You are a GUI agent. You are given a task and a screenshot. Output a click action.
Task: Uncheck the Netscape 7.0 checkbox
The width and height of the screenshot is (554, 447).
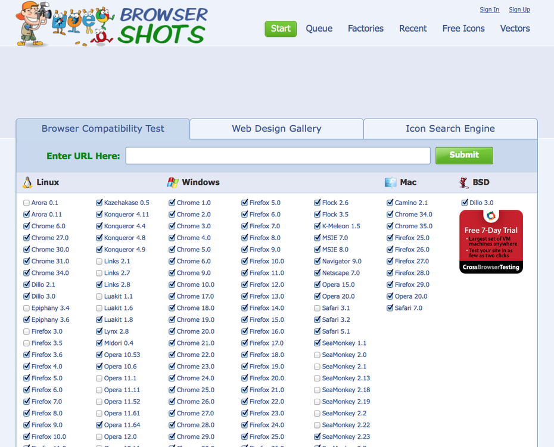318,273
